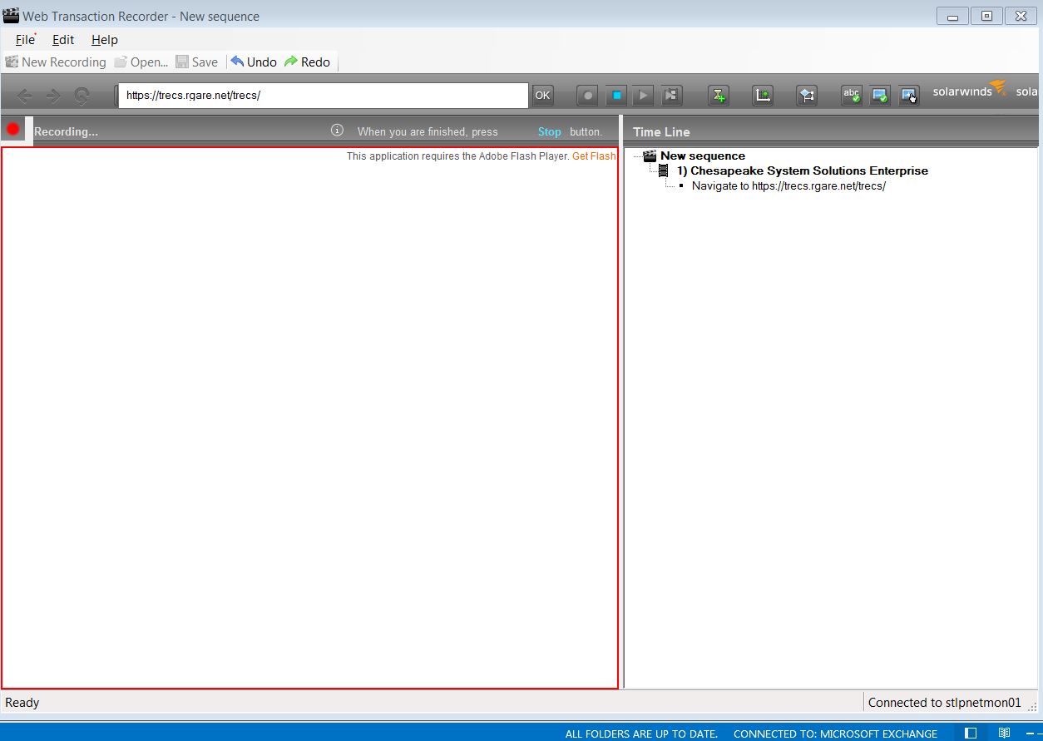Viewport: 1043px width, 741px height.
Task: Click the Ready status text
Action: (x=22, y=703)
